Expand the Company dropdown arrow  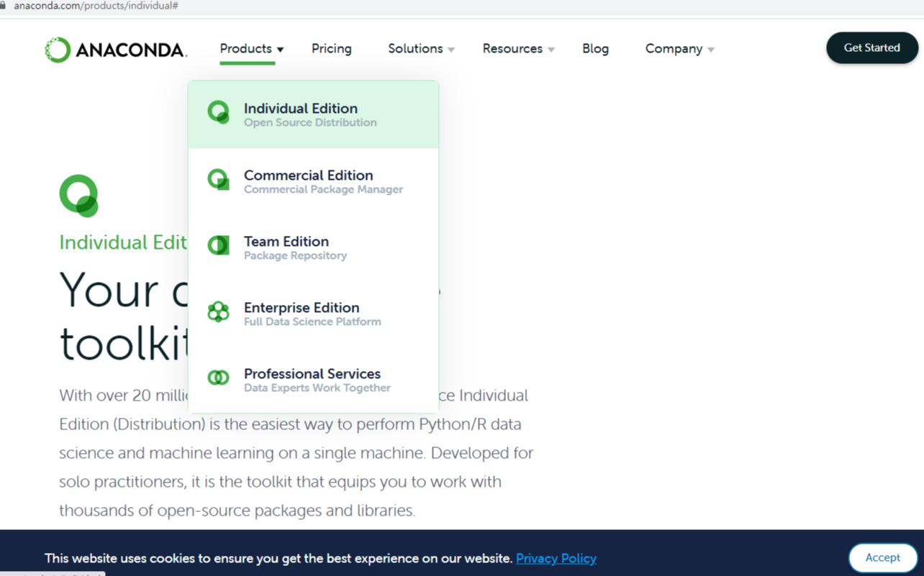tap(711, 50)
